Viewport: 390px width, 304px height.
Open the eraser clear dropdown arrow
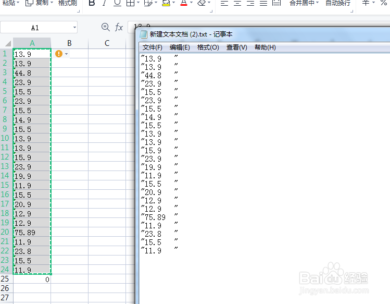tap(209, 3)
